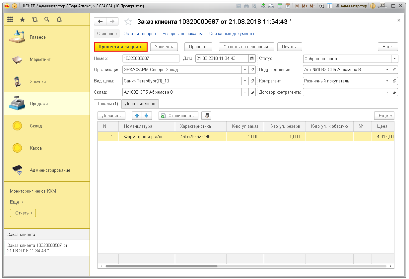Screen dimensions: 409x279
Task: Click the search magnifier icon in left panel
Action: pyautogui.click(x=47, y=20)
